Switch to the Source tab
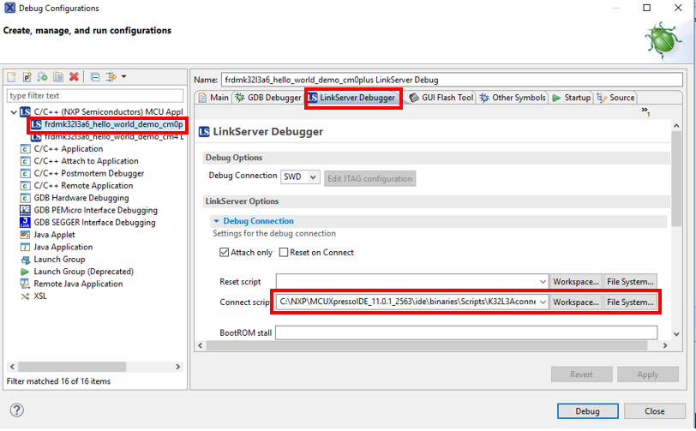The width and height of the screenshot is (696, 431). pyautogui.click(x=616, y=98)
